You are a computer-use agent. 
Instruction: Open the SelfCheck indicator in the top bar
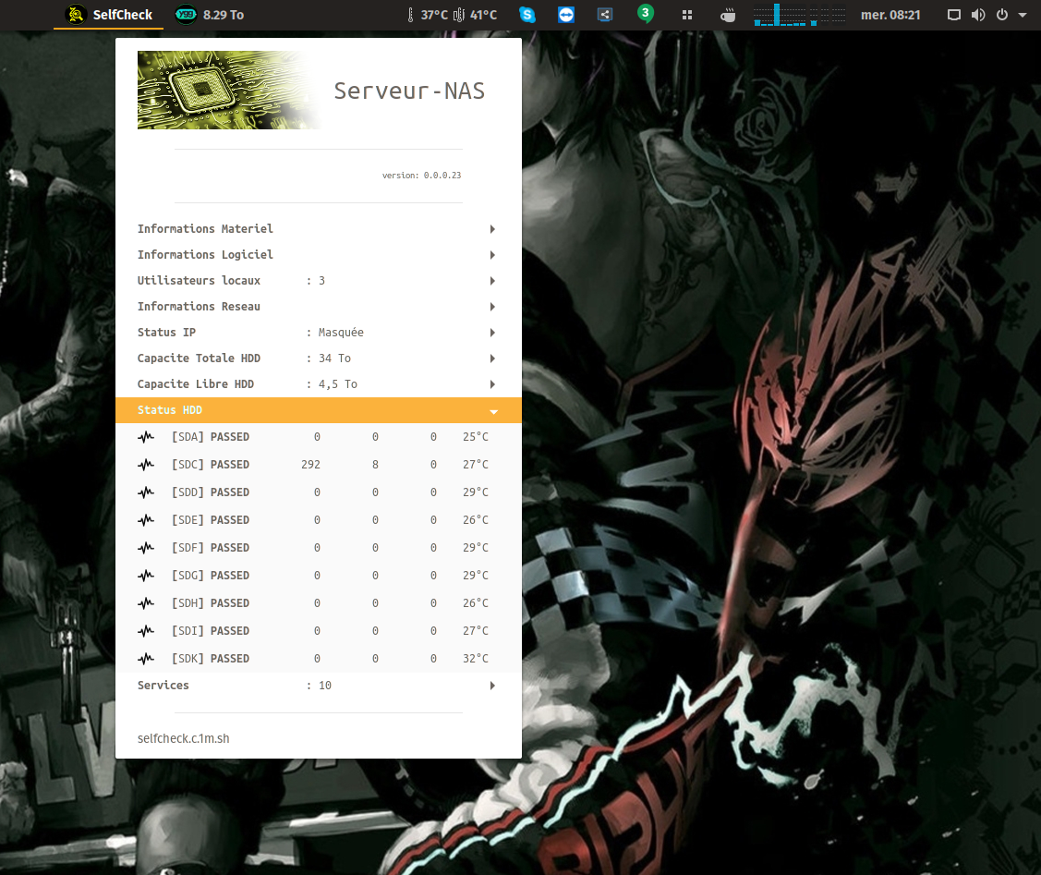109,15
